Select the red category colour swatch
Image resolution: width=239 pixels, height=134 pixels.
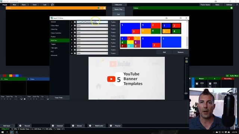coord(4,76)
